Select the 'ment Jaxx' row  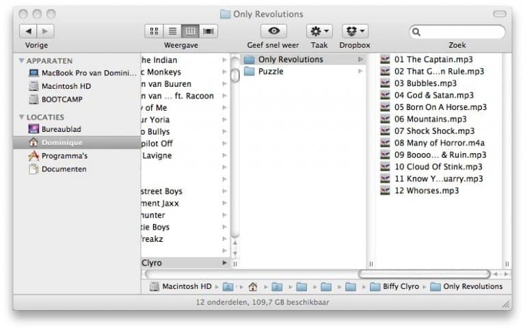[x=185, y=204]
